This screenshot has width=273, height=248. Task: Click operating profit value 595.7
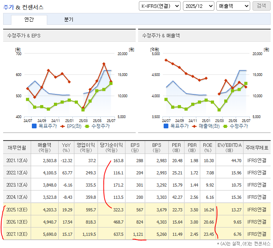(91, 210)
